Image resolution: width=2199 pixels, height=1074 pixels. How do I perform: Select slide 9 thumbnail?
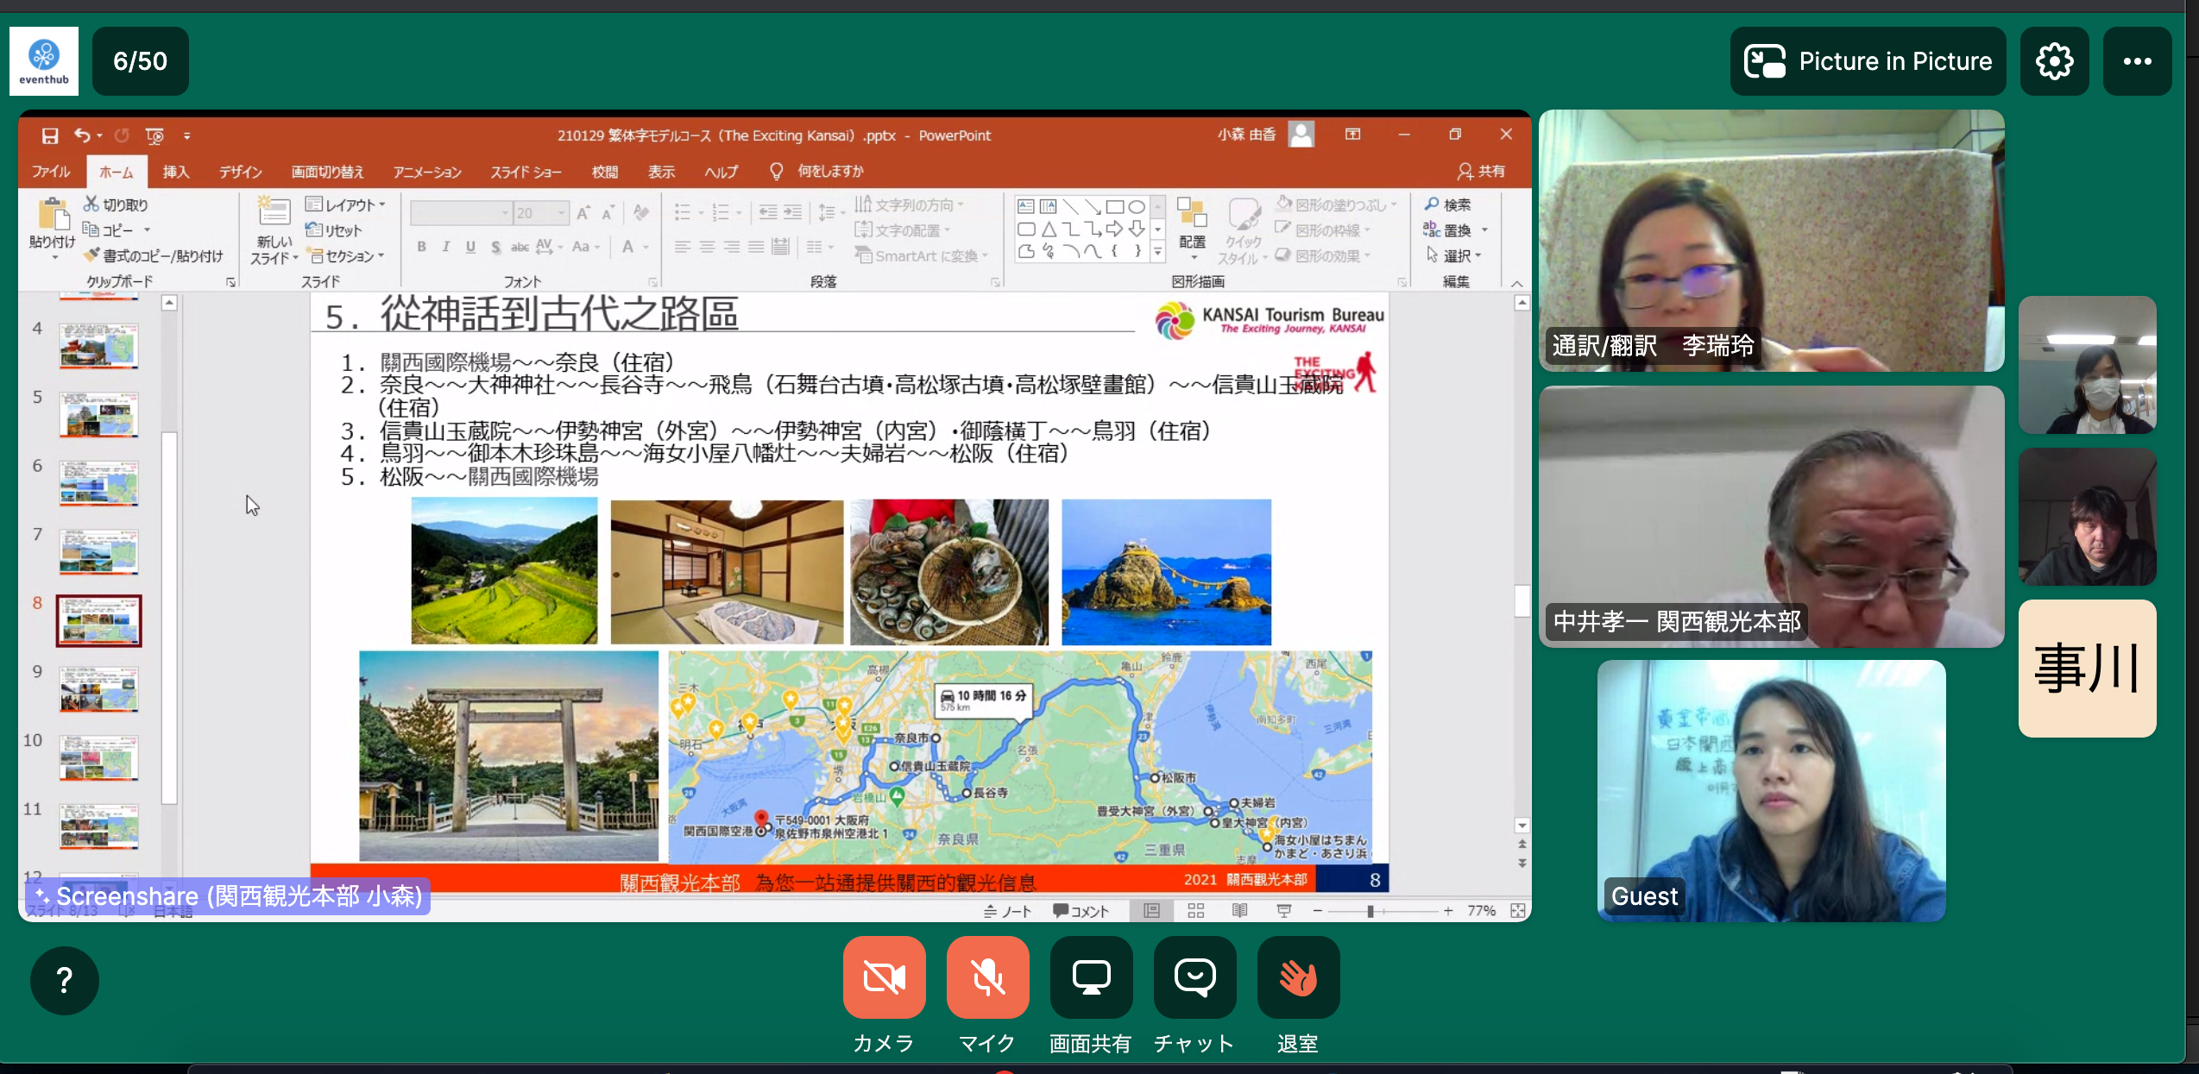(99, 688)
